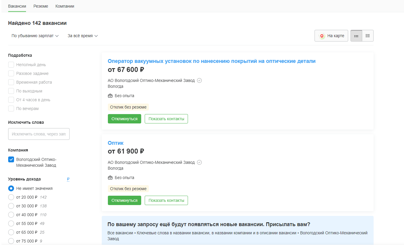404x246 pixels.
Task: Click the briefcase icon in the Оптик vacancy
Action: [110, 178]
